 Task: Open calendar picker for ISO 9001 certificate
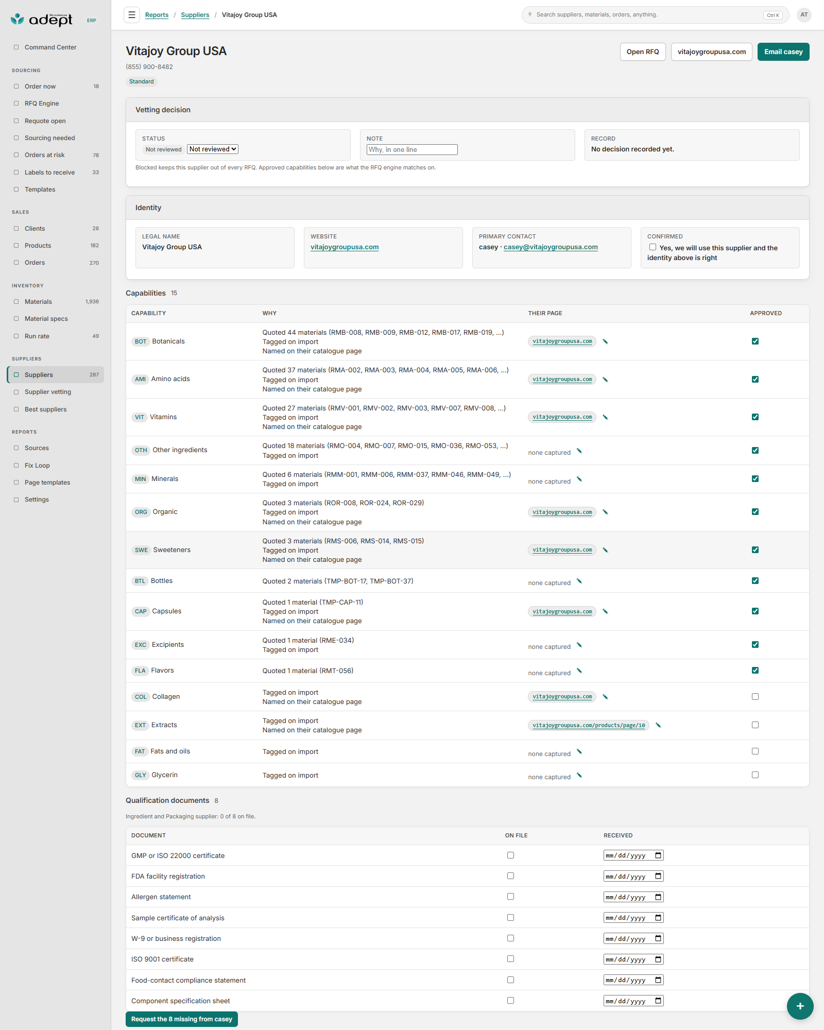658,959
